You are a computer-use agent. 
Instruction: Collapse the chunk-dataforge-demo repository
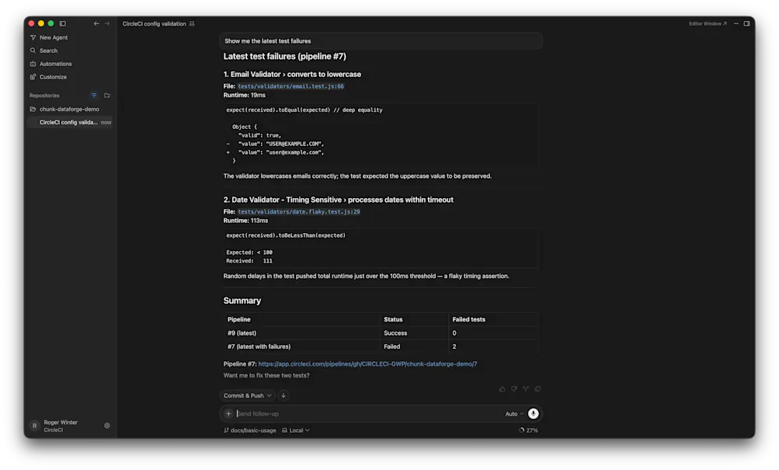(64, 109)
